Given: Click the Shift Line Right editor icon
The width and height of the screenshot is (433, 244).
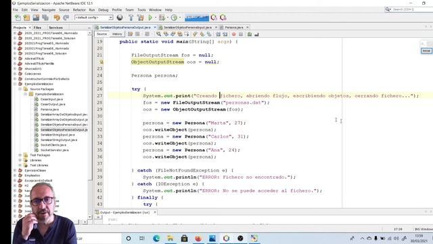Looking at the screenshot, I should [x=225, y=35].
